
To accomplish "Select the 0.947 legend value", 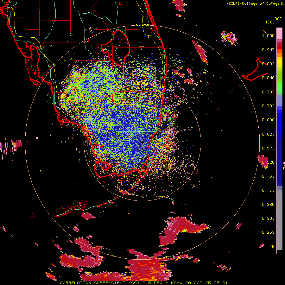I will (268, 50).
